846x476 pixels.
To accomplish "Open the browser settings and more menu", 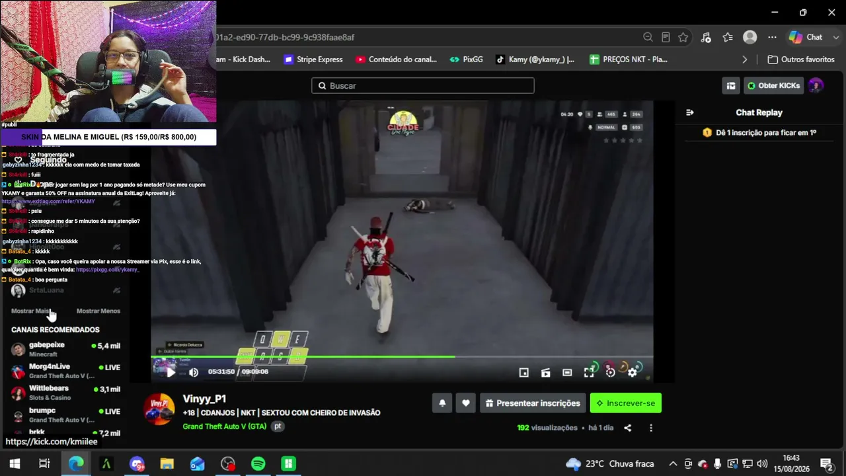I will click(x=772, y=37).
